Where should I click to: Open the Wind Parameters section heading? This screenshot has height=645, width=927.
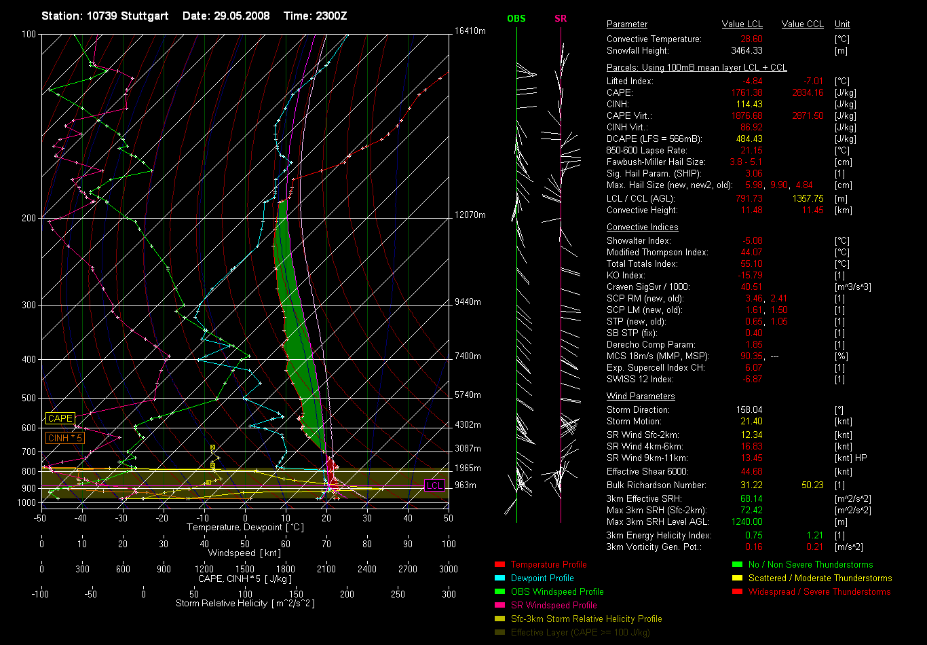641,397
